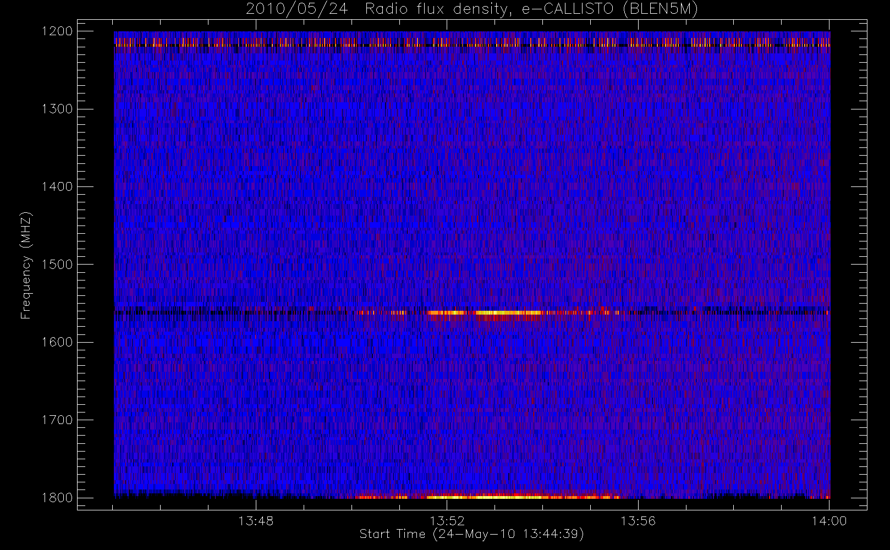Click the 14:00 time tick label
Image resolution: width=890 pixels, height=550 pixels.
point(829,521)
